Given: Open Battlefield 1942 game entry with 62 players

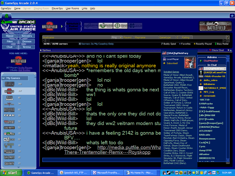Looking at the screenshot, I should [x=9, y=110].
